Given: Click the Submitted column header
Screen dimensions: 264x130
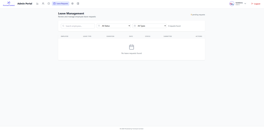Looking at the screenshot, I should 168,36.
